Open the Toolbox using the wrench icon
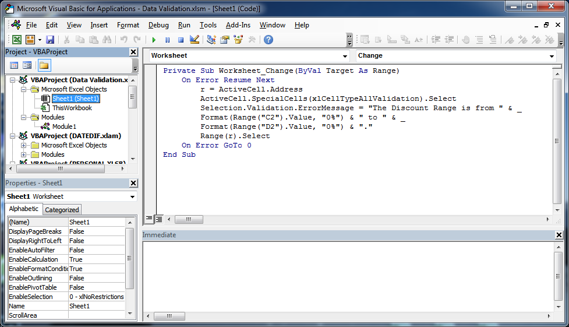This screenshot has width=569, height=327. point(252,40)
